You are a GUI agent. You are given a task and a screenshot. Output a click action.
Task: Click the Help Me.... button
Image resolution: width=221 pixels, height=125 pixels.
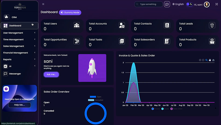tap(20, 105)
